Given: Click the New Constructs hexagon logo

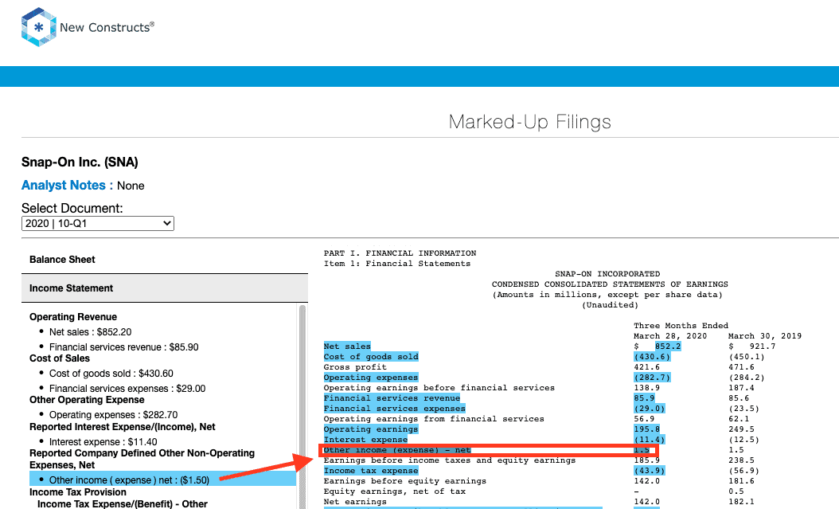Looking at the screenshot, I should click(x=38, y=27).
